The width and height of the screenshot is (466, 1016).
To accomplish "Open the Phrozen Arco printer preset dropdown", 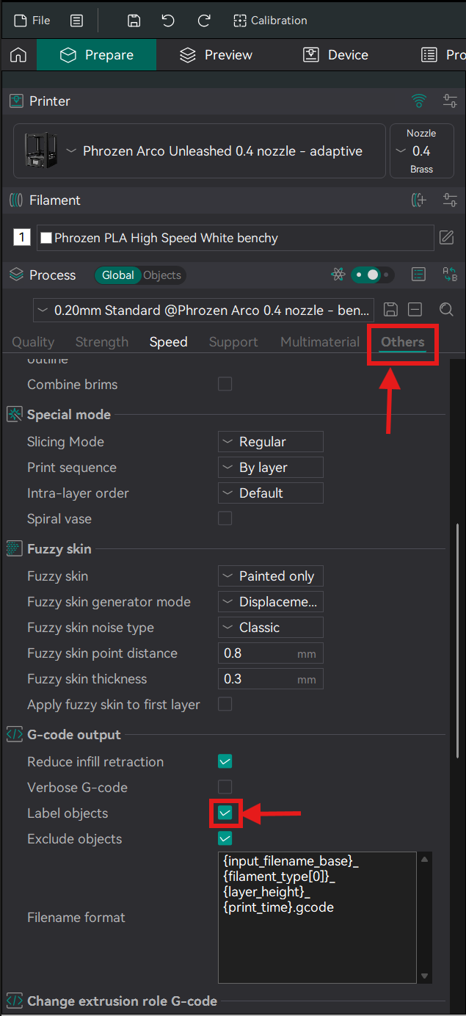I will click(200, 151).
